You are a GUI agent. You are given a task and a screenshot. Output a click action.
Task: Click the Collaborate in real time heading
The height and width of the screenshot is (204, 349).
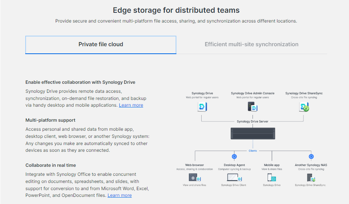pyautogui.click(x=51, y=165)
